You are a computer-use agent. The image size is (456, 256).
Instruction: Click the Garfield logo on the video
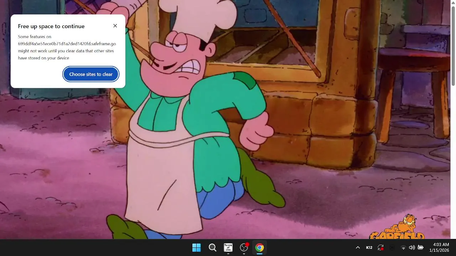(397, 227)
